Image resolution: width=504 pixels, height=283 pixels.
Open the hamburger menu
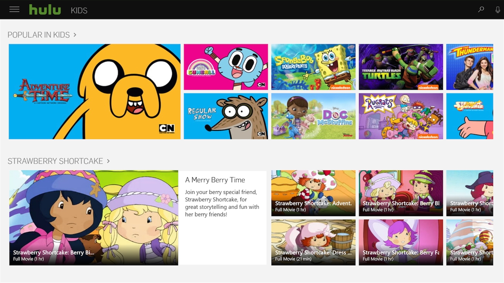pyautogui.click(x=14, y=9)
